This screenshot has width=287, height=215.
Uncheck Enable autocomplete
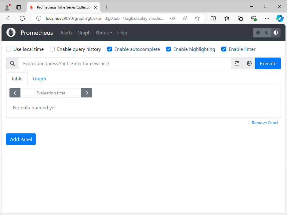coord(109,49)
